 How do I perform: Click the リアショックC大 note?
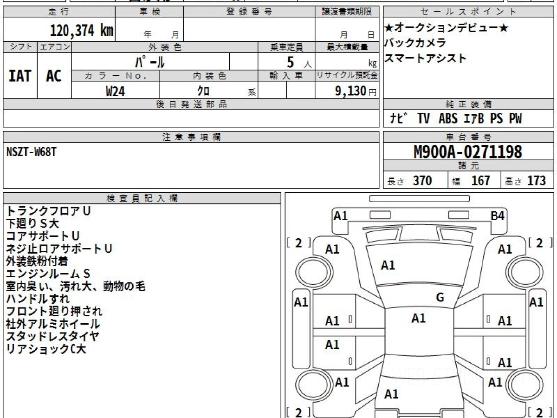click(46, 349)
